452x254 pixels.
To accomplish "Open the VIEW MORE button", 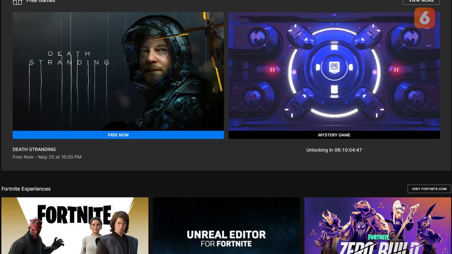I will tap(421, 2).
